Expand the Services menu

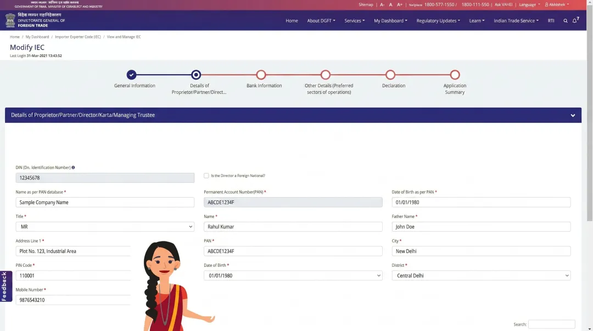[x=354, y=21]
